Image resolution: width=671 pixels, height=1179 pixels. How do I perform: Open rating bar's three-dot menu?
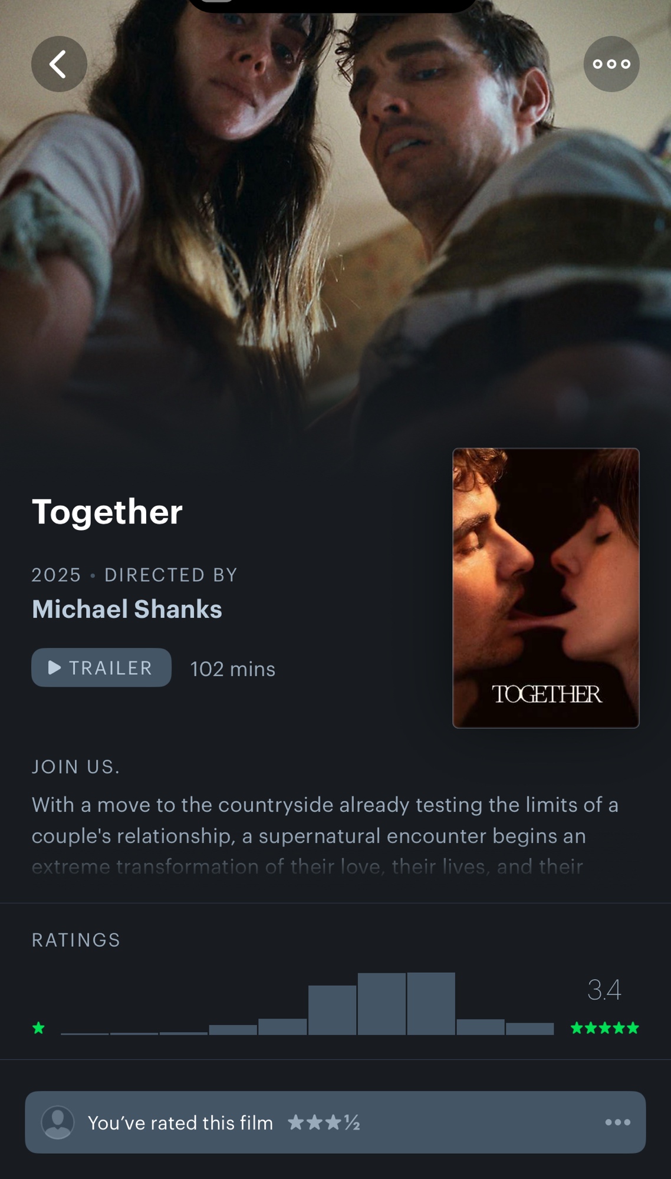click(x=618, y=1122)
